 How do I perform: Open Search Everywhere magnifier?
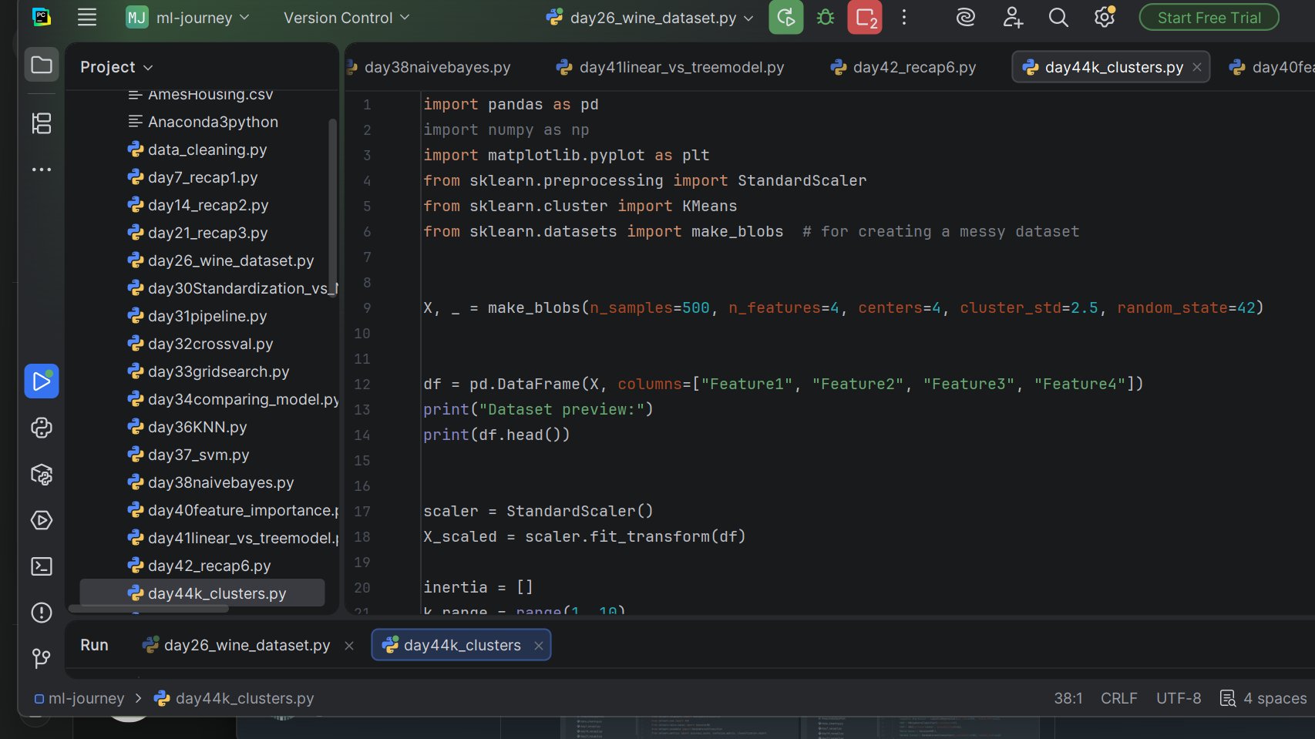[1058, 18]
